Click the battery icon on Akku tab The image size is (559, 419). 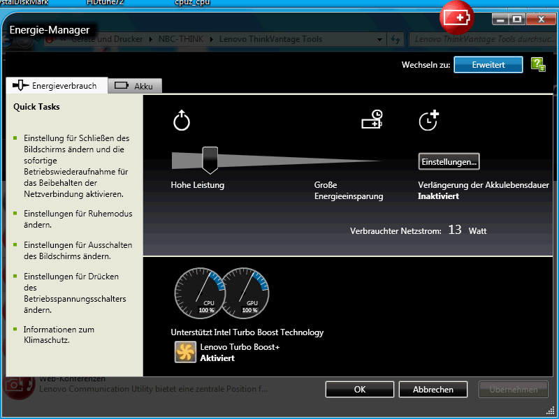coord(121,85)
